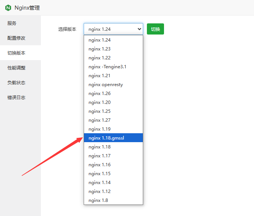Go to the 性能调整 sidebar tab
Image resolution: width=254 pixels, height=216 pixels.
20,68
